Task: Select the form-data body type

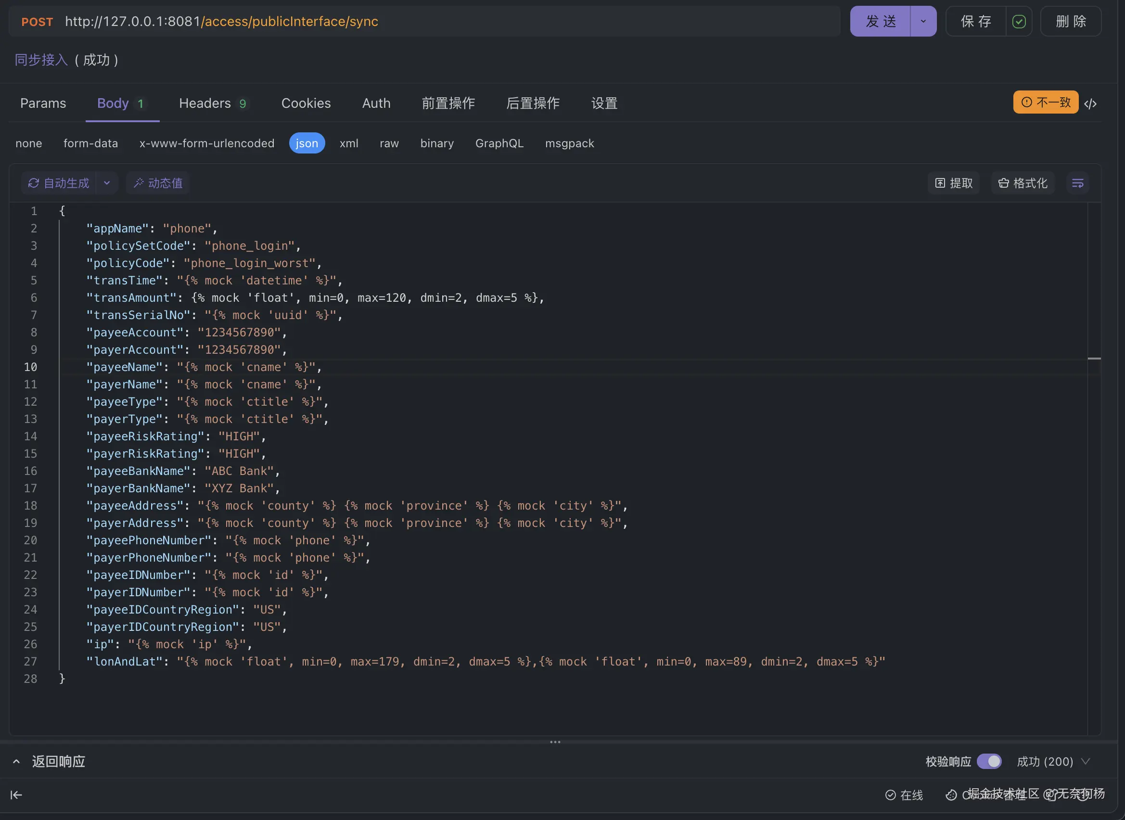Action: click(91, 143)
